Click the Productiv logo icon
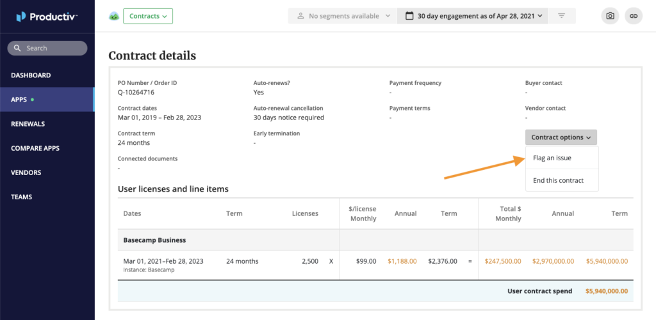 (x=21, y=16)
